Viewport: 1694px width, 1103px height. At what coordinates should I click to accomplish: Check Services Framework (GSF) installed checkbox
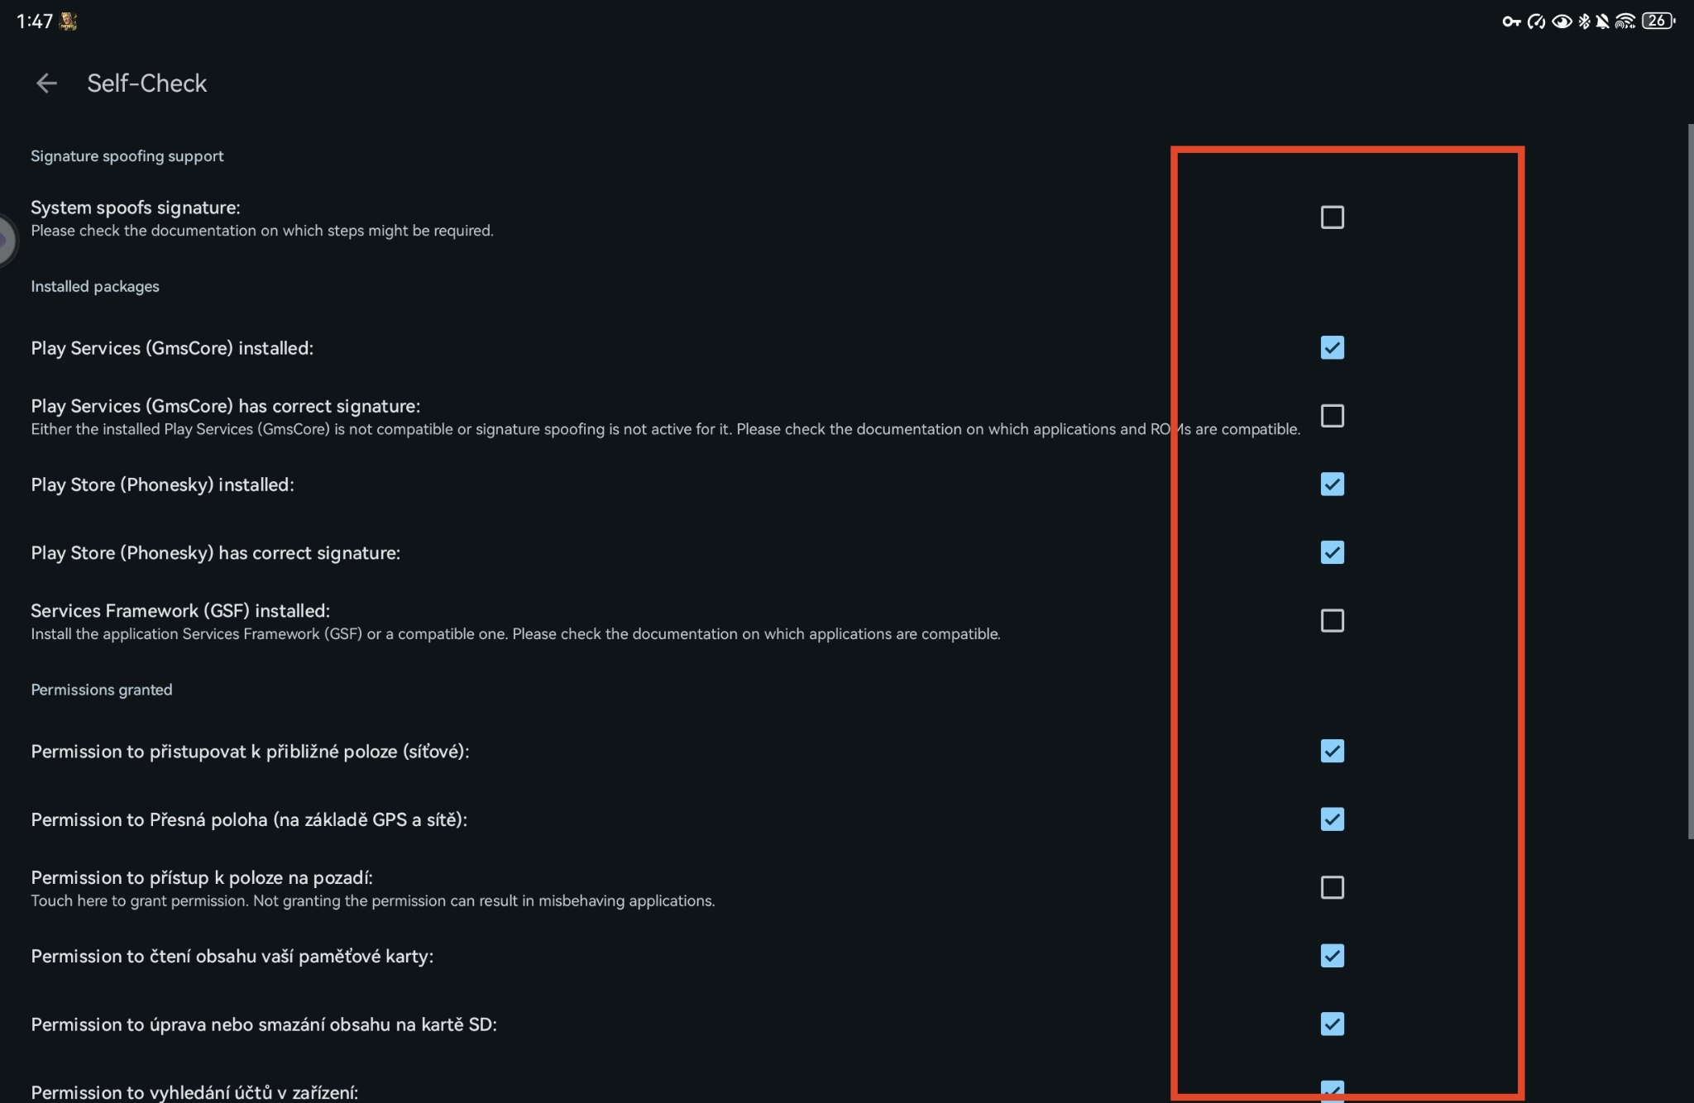pyautogui.click(x=1332, y=620)
